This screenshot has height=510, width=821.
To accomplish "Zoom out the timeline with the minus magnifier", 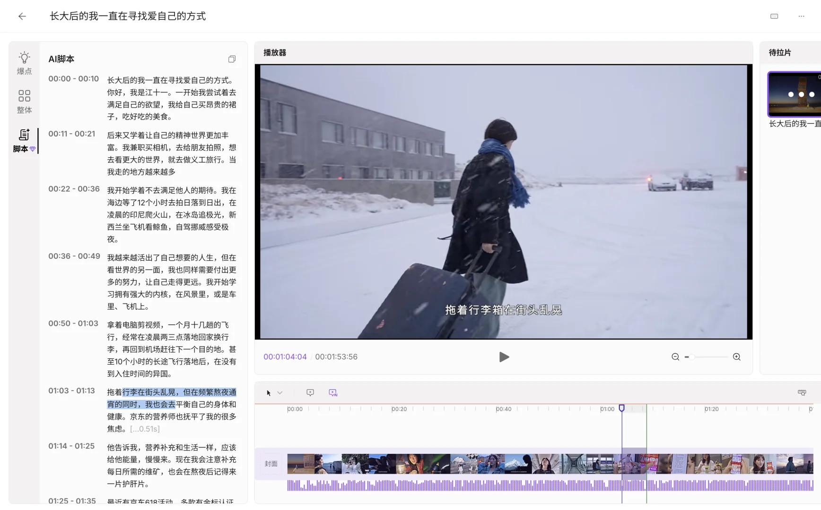I will click(x=675, y=357).
